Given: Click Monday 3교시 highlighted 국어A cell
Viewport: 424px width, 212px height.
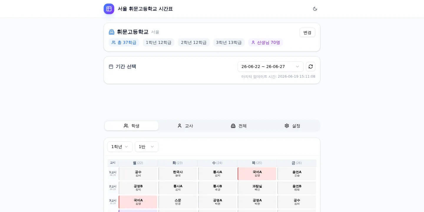Looking at the screenshot, I should coord(138,202).
